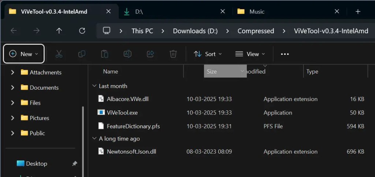Open the New dropdown button
The image size is (375, 177).
point(24,54)
